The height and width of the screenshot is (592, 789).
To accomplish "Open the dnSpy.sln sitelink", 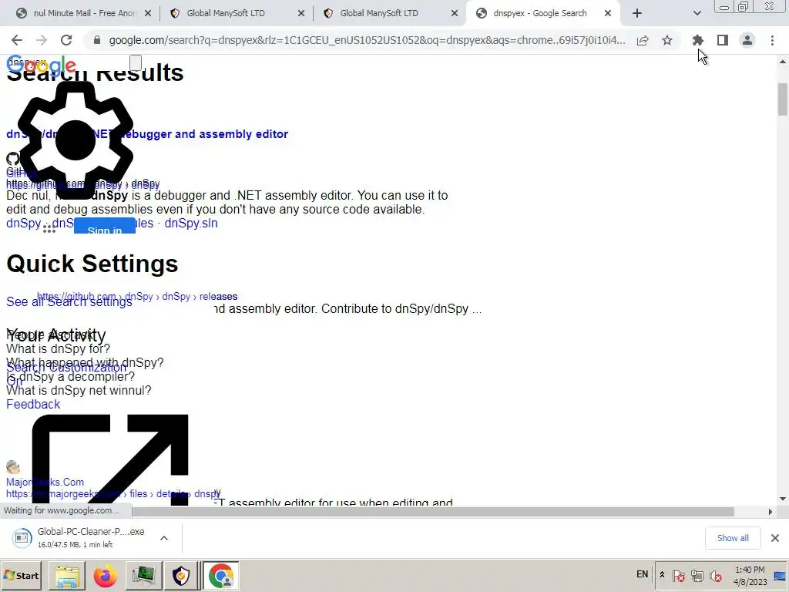I will click(x=191, y=223).
